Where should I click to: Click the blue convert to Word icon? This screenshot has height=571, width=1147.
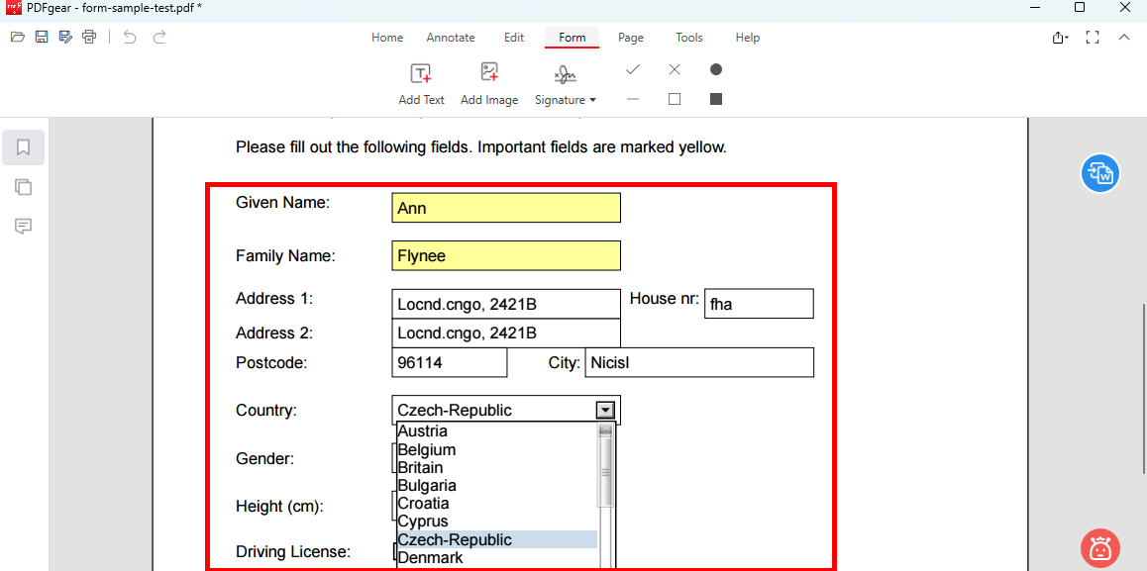point(1099,174)
